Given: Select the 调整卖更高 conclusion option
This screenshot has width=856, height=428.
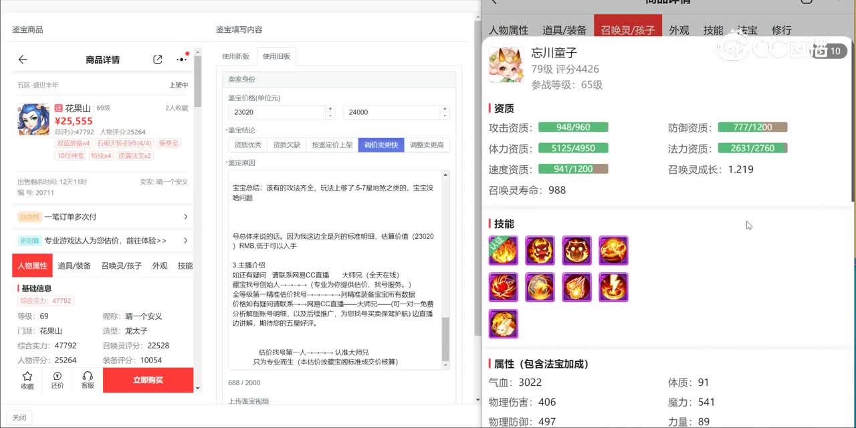Looking at the screenshot, I should click(x=427, y=145).
